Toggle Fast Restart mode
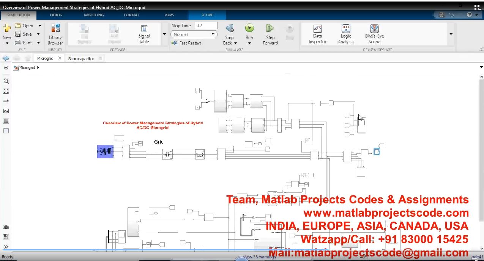This screenshot has width=484, height=261. click(186, 43)
